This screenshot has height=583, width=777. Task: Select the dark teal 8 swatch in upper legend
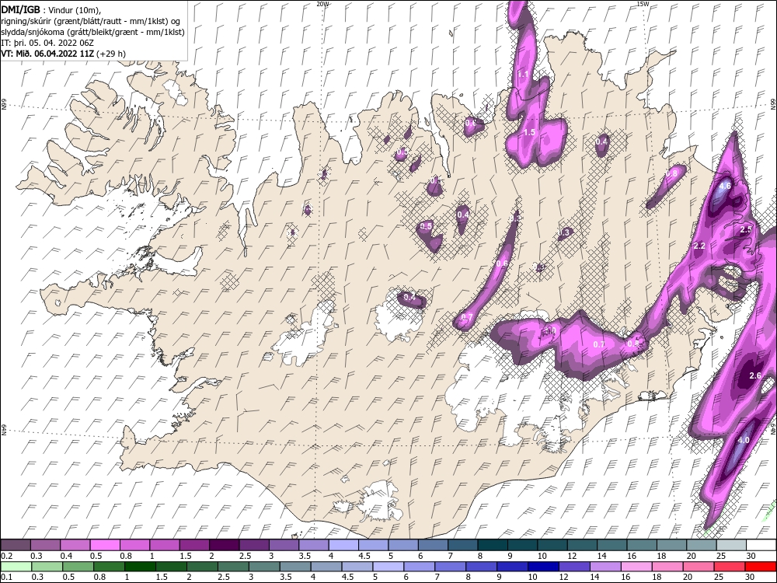click(x=493, y=546)
